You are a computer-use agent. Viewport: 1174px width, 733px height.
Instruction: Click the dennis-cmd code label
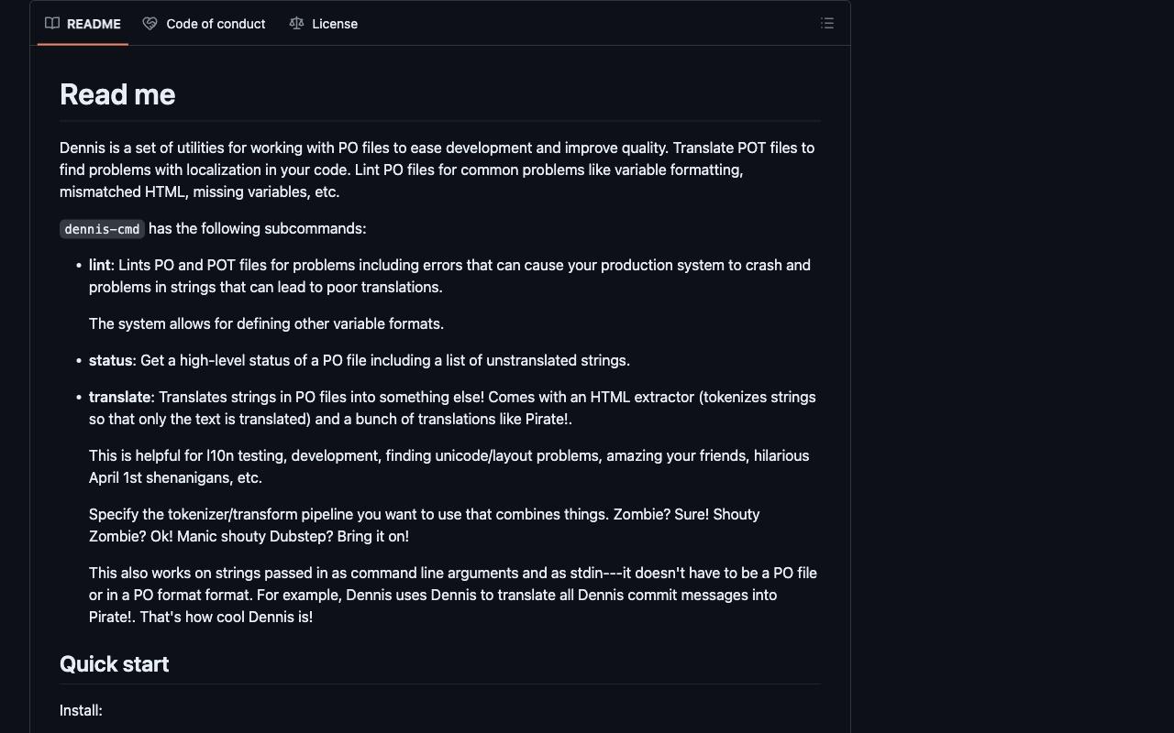(x=102, y=229)
